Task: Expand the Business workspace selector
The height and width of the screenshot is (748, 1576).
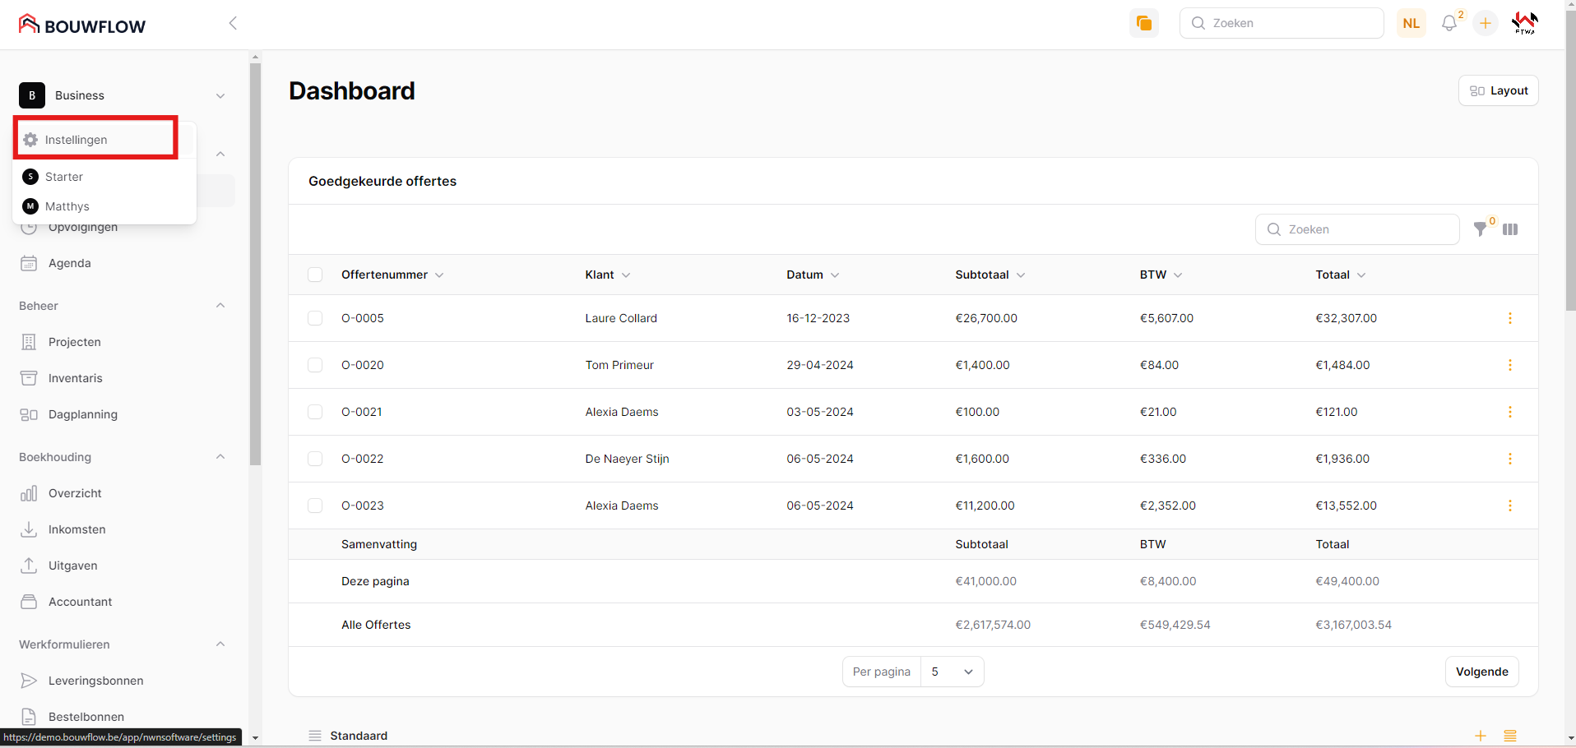Action: point(220,95)
